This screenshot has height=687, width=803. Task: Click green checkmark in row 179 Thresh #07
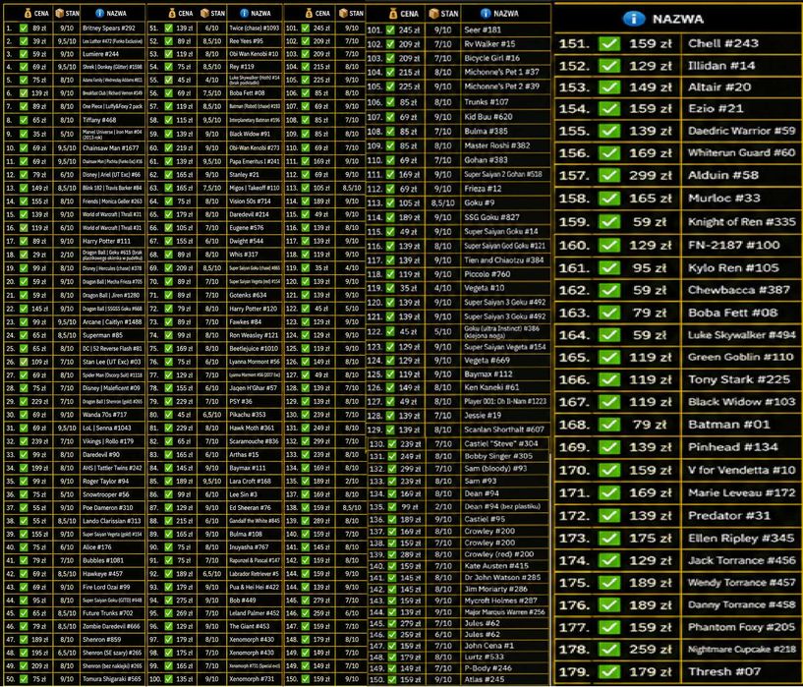point(609,671)
